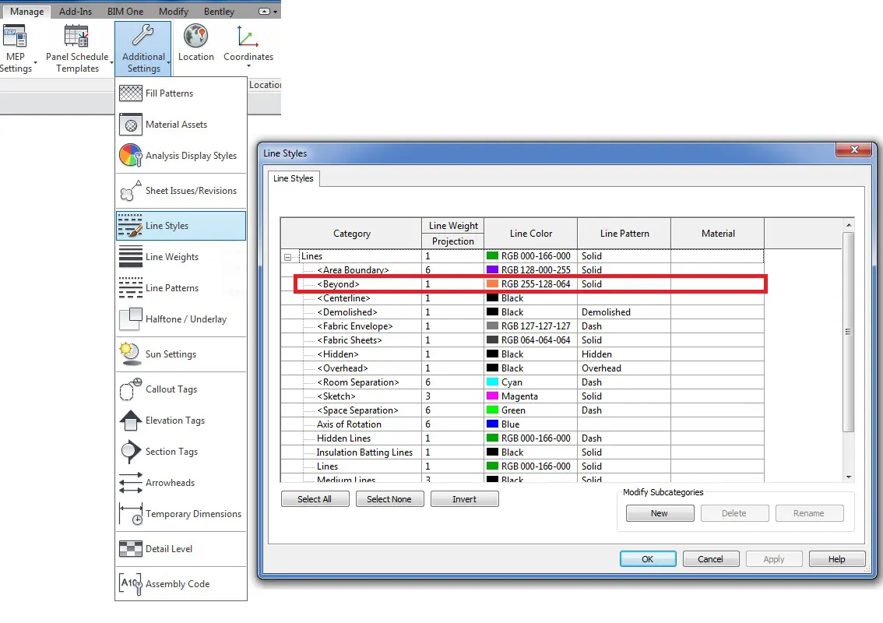Click Green swatch for Space Separation

(492, 410)
